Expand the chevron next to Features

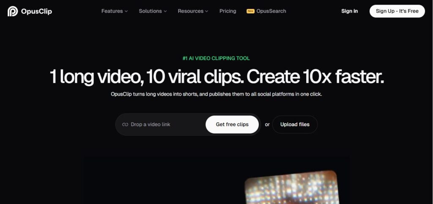[x=126, y=11]
